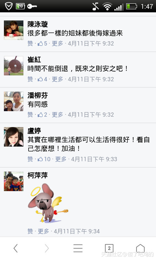Go to the browser home page

(x=140, y=248)
